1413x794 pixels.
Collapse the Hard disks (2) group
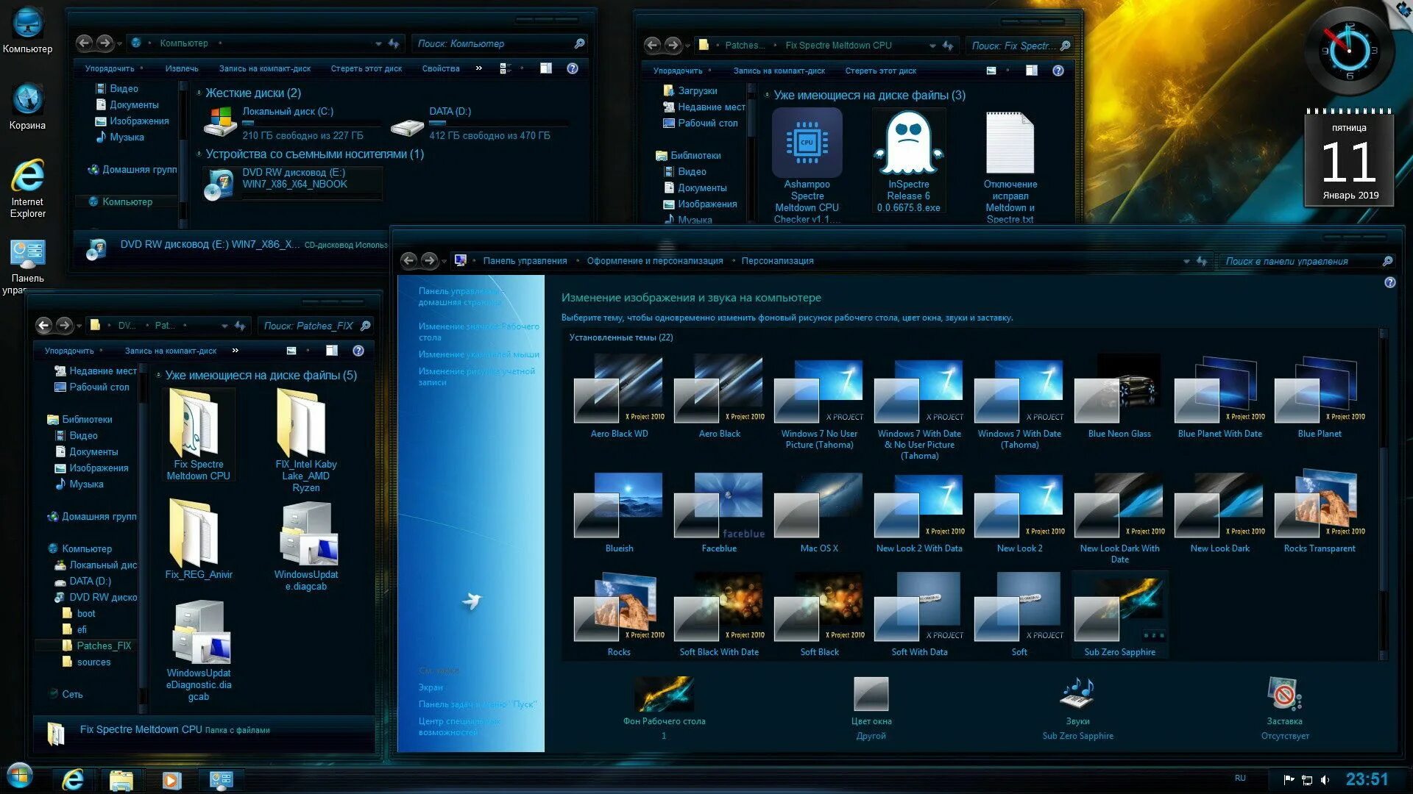coord(199,93)
